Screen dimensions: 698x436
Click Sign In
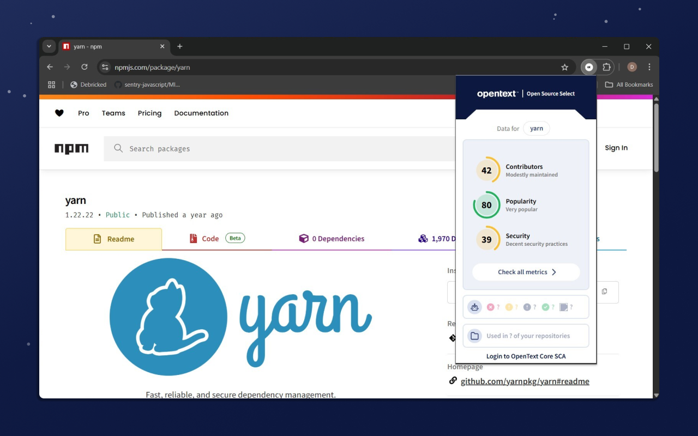616,148
